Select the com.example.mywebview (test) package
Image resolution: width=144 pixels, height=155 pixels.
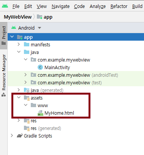70,83
